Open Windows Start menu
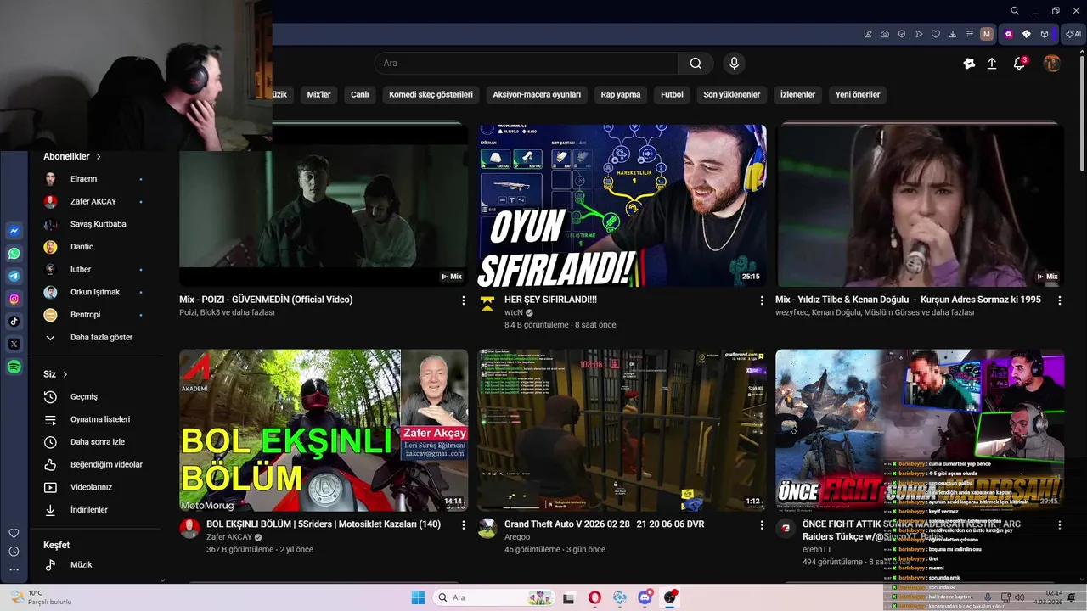This screenshot has height=611, width=1087. [x=418, y=597]
